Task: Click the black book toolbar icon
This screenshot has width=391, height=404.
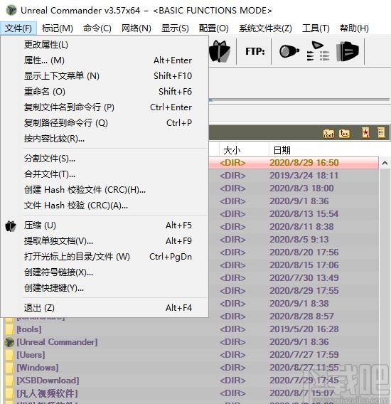Action: [x=348, y=51]
